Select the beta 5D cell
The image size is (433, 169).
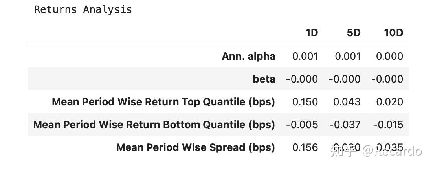pos(345,79)
